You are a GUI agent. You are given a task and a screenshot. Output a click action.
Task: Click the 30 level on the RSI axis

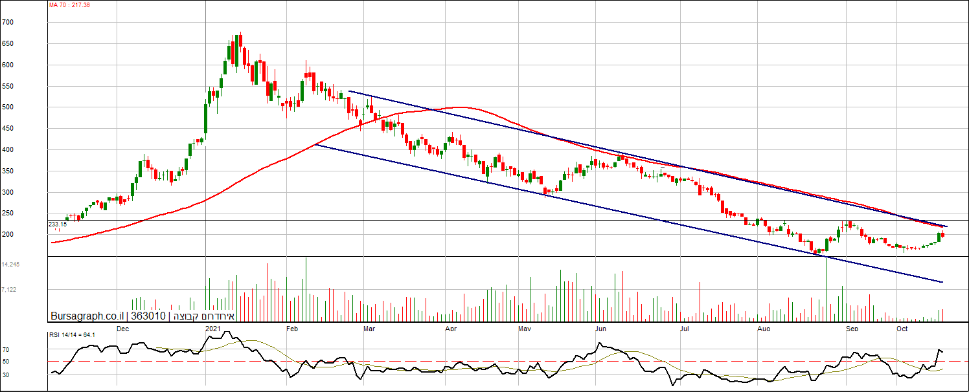pos(6,374)
